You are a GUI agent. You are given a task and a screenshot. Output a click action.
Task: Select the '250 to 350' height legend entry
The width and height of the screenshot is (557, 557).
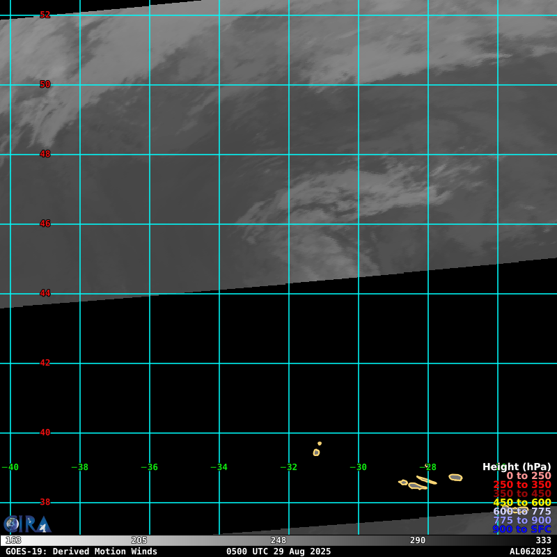(521, 485)
